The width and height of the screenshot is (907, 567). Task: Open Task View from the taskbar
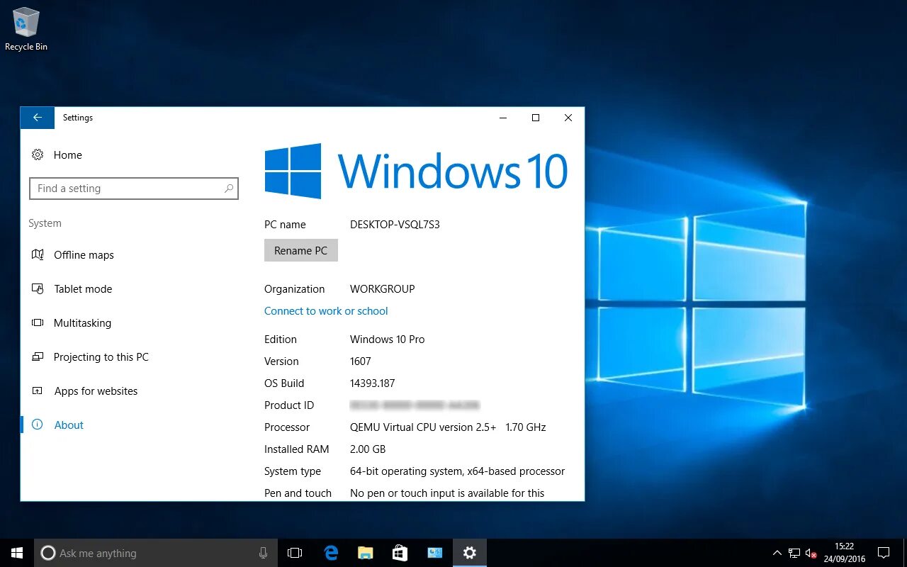coord(295,553)
